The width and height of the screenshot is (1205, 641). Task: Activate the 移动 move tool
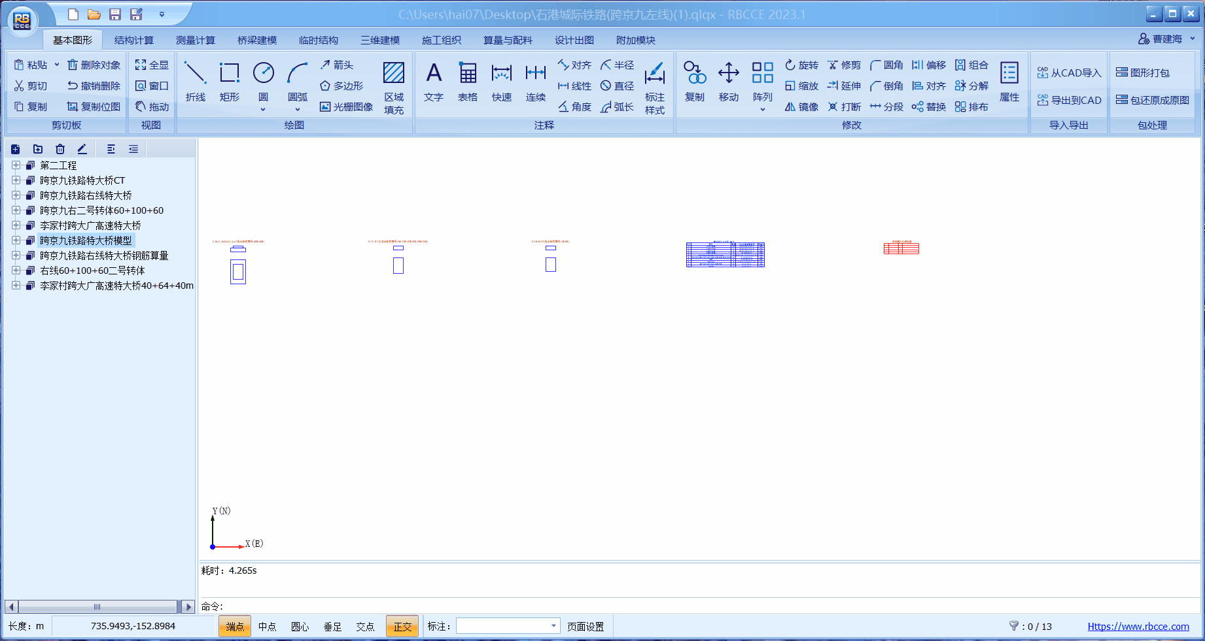click(728, 82)
